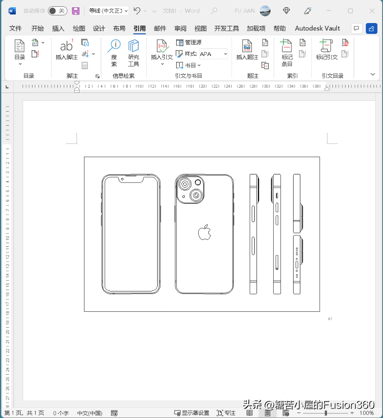Expand the quick access toolbar overflow
Screen dimensions: 383x418
154,11
